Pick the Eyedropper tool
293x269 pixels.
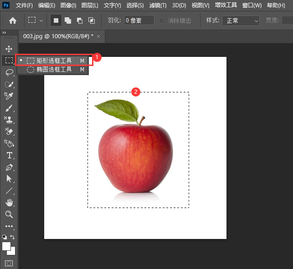pyautogui.click(x=9, y=96)
